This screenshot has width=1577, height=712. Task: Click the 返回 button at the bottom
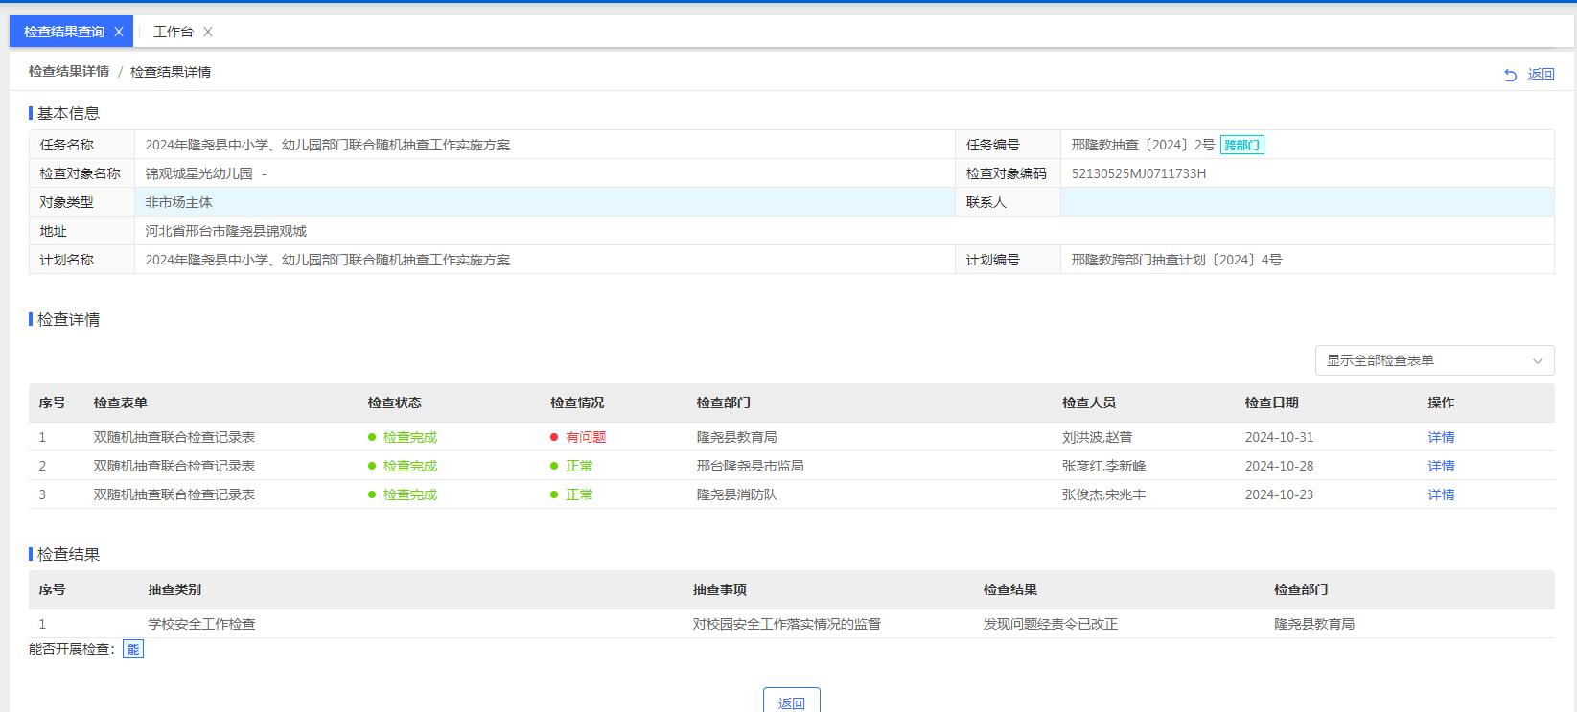point(791,701)
